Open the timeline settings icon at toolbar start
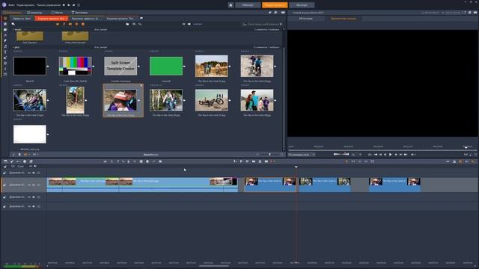The width and height of the screenshot is (479, 269). click(x=5, y=161)
